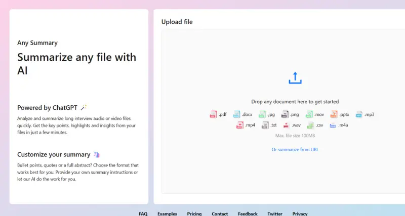Viewport: 405px width, 216px height.
Task: Select the Contact footer link
Action: (x=220, y=213)
